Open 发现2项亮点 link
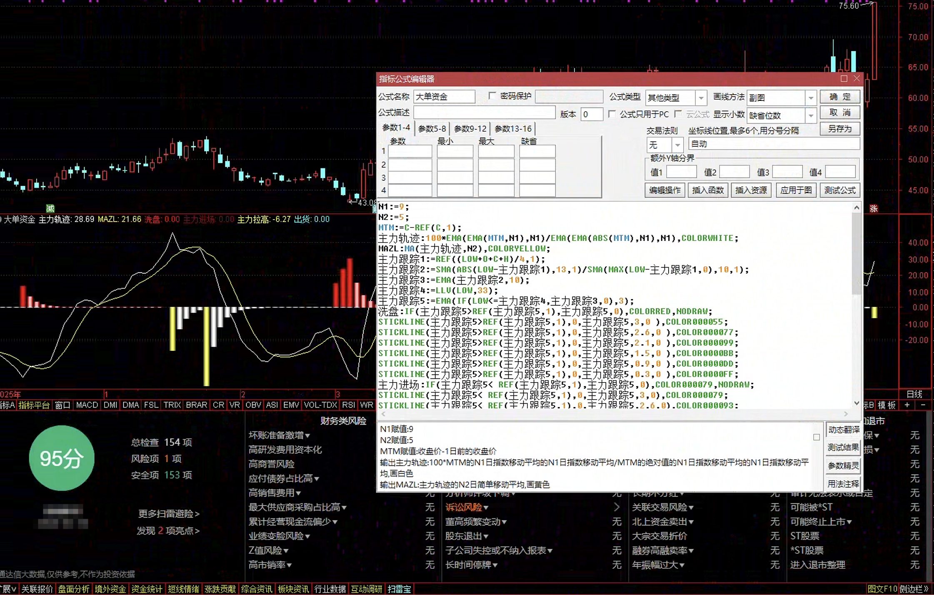The width and height of the screenshot is (934, 595). pyautogui.click(x=168, y=531)
